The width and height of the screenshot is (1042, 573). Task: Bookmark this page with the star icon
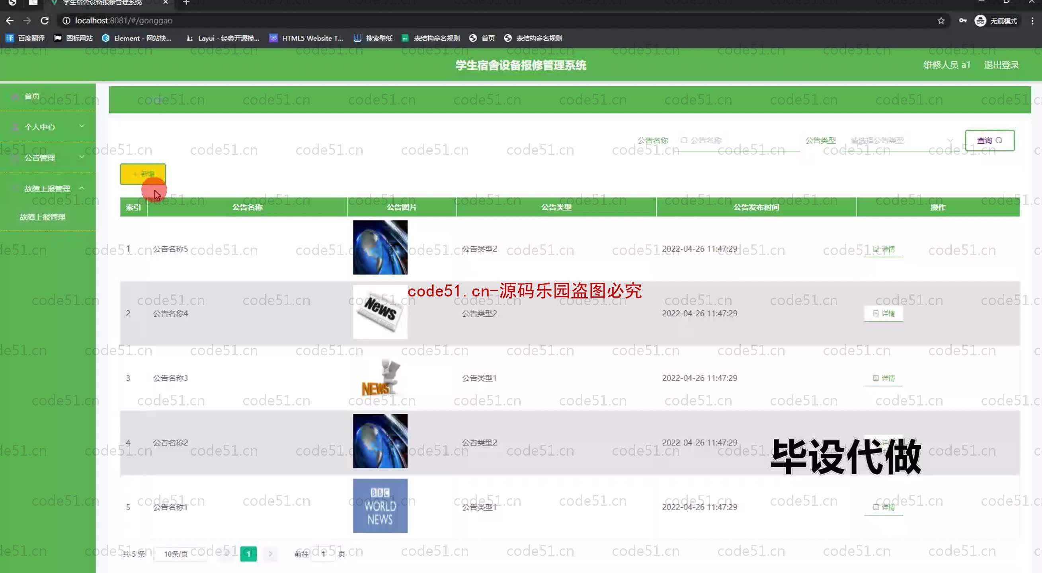941,21
